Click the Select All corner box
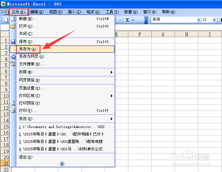This screenshot has width=222, height=172. click(5, 34)
